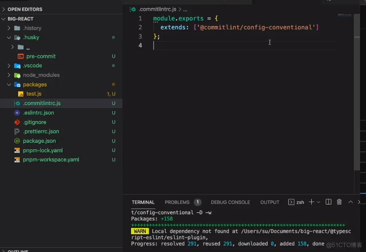The height and width of the screenshot is (252, 366).
Task: Switch to the DEBUG CONSOLE tab
Action: click(x=230, y=202)
